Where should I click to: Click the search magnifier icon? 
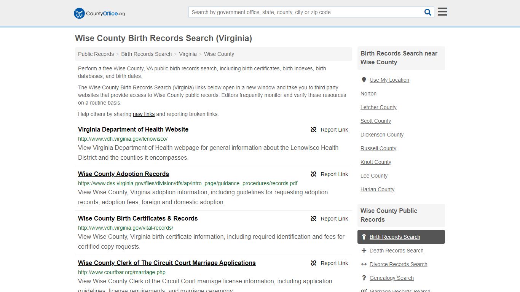[x=428, y=12]
